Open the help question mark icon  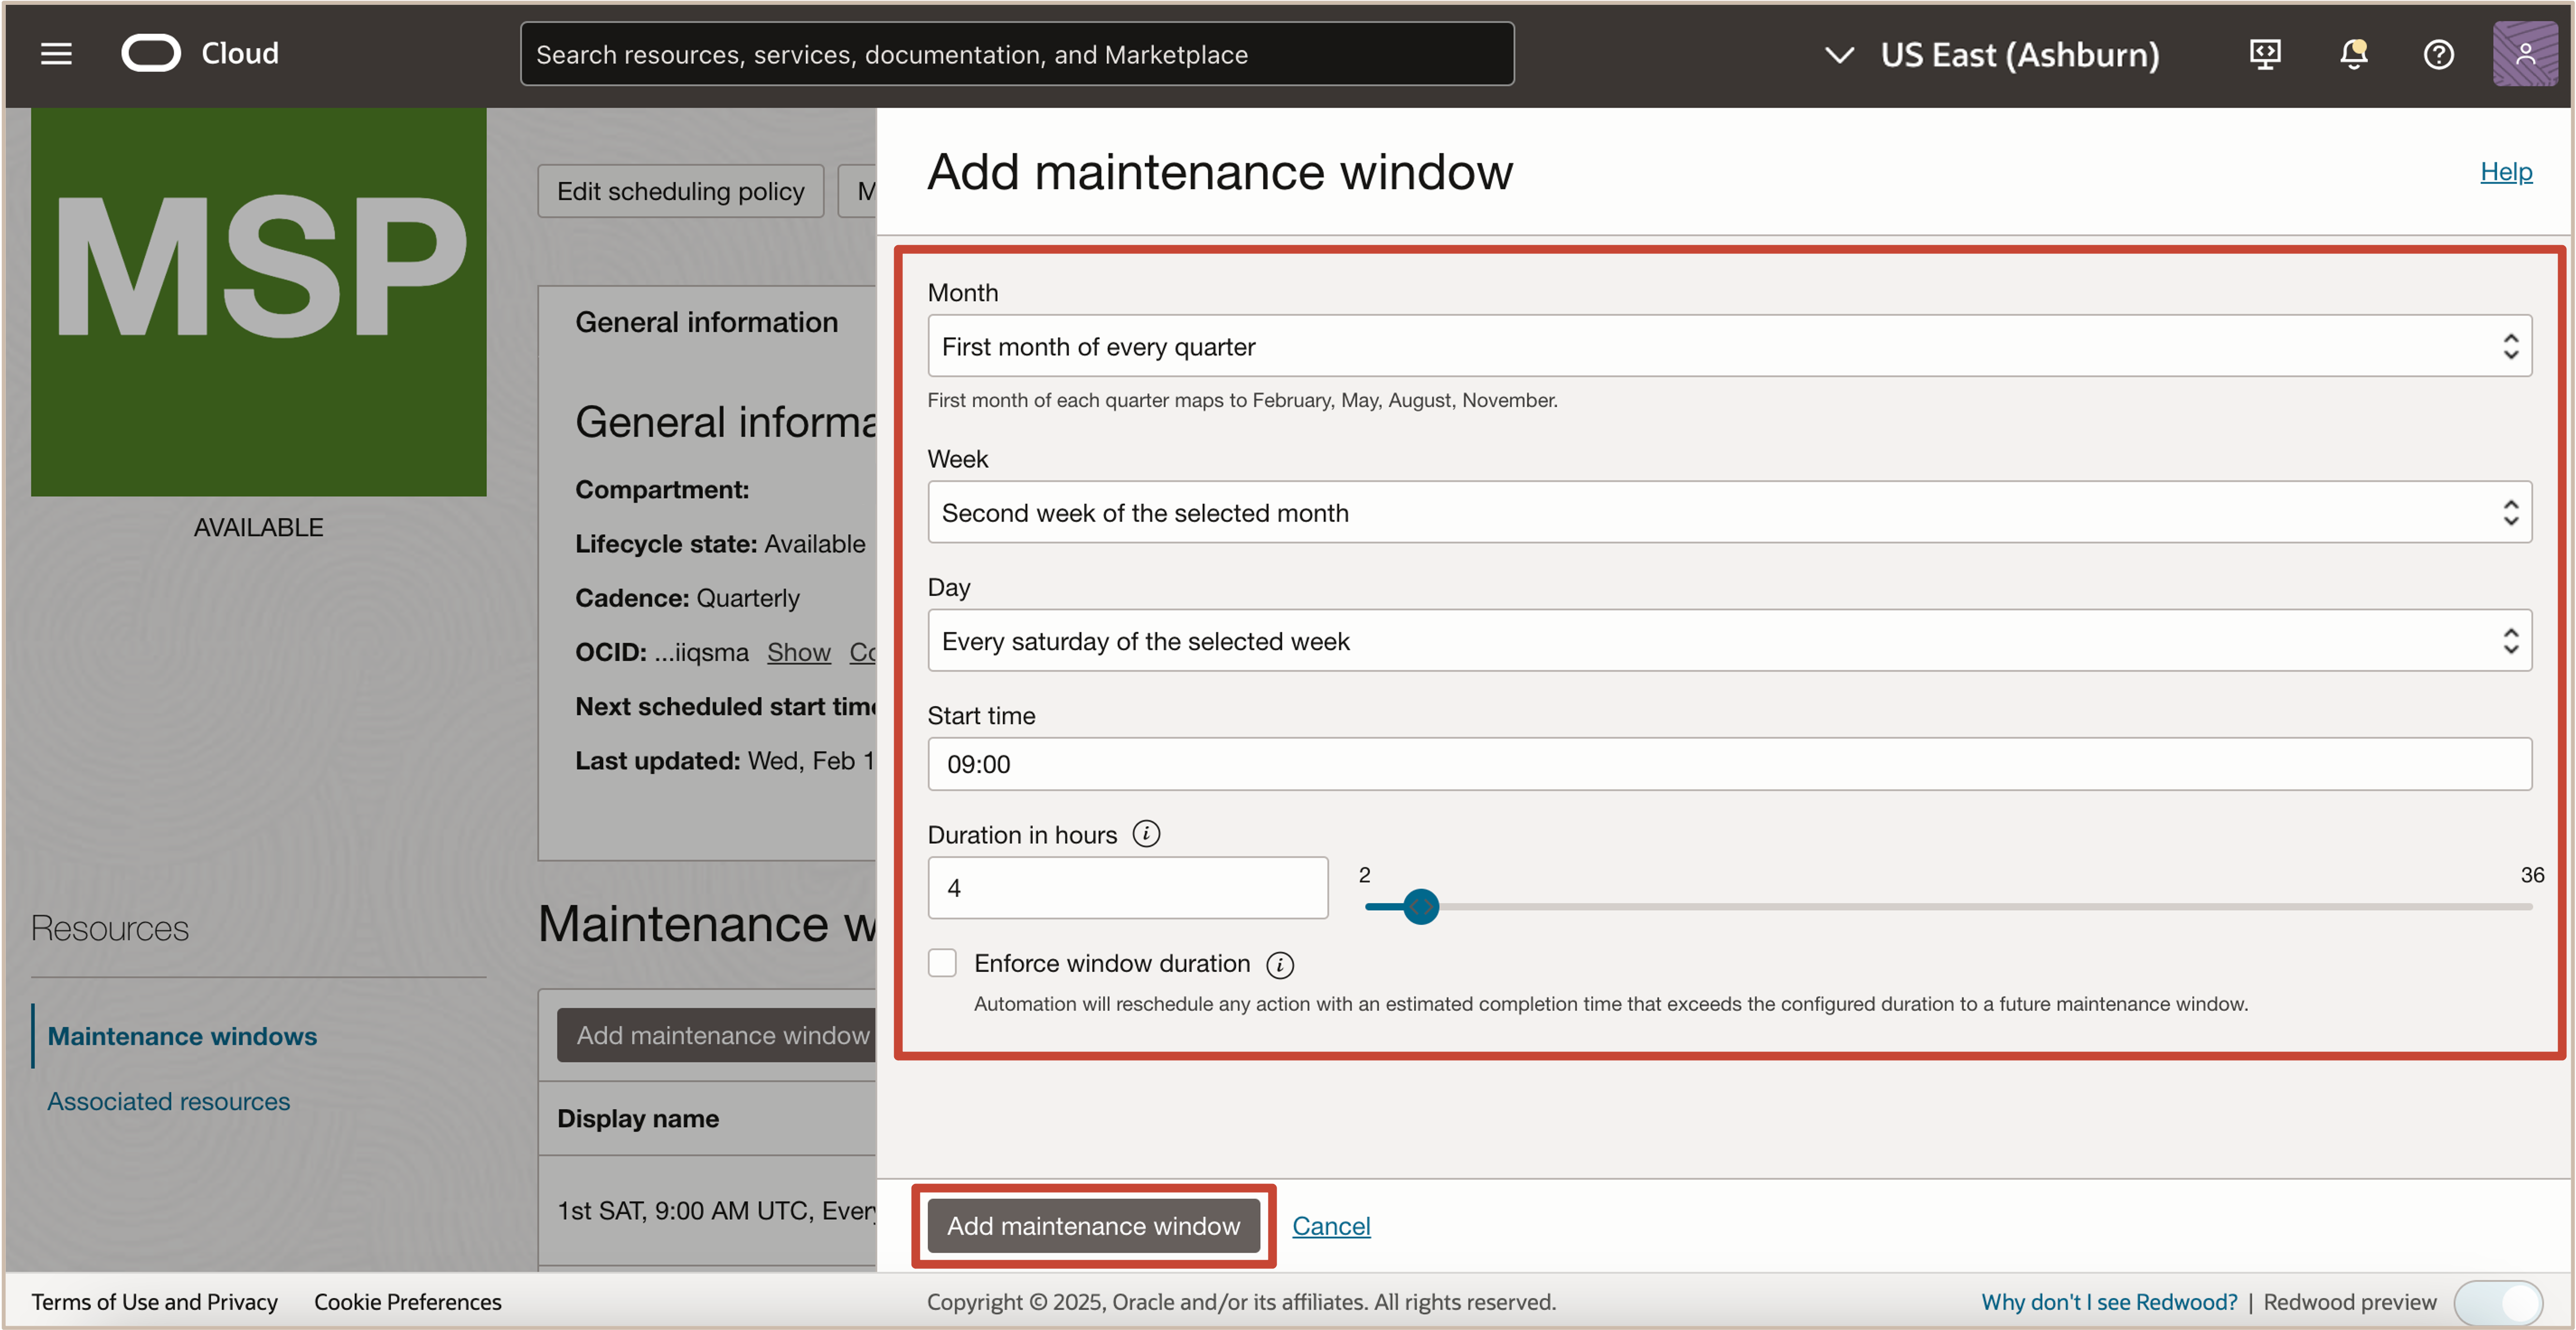click(2438, 54)
